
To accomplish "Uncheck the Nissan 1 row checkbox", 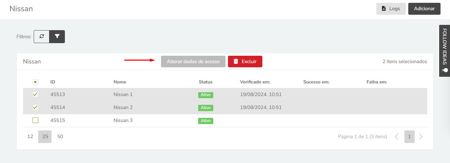I will click(35, 94).
